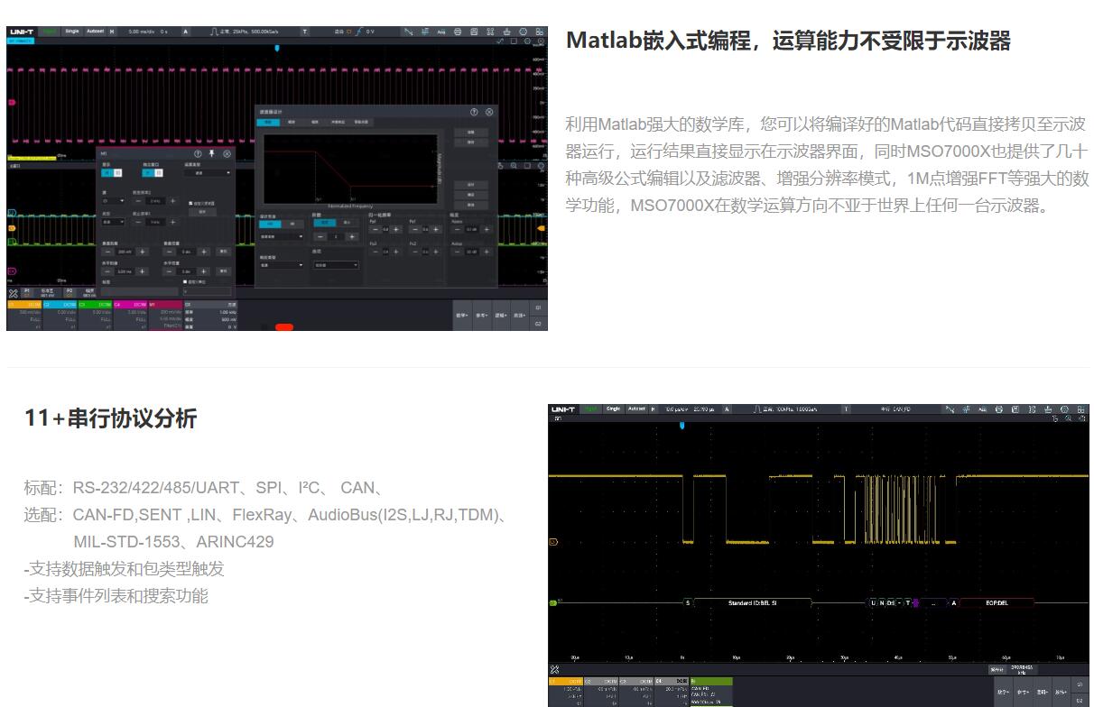This screenshot has height=707, width=1094.
Task: Open the options dropdown in the filter design dialog
Action: pyautogui.click(x=336, y=265)
